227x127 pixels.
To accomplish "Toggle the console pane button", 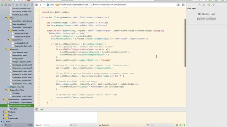I will (x=184, y=125).
